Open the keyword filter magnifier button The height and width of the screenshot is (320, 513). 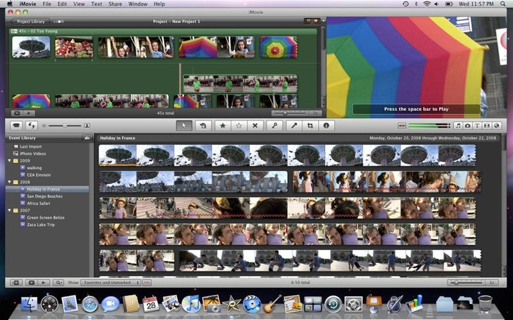[58, 283]
